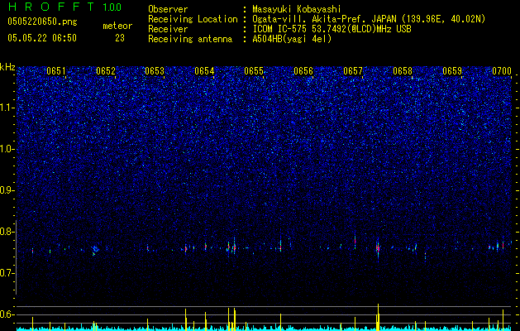Viewport: 520px width, 331px height.
Task: Click the meteor count value 23
Action: pyautogui.click(x=120, y=38)
